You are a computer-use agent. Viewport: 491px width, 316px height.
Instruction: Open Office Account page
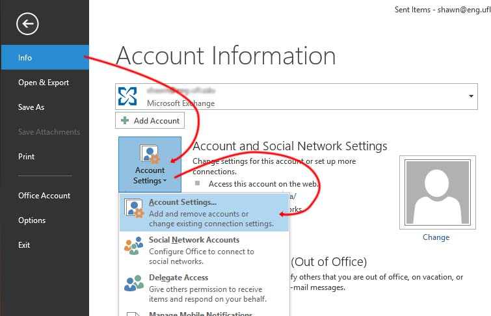(44, 196)
